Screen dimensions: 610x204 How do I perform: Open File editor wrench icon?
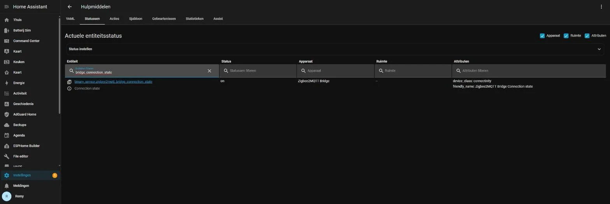7,157
